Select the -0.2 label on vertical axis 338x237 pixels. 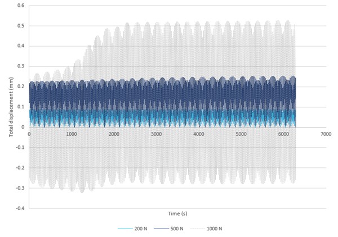coord(20,168)
